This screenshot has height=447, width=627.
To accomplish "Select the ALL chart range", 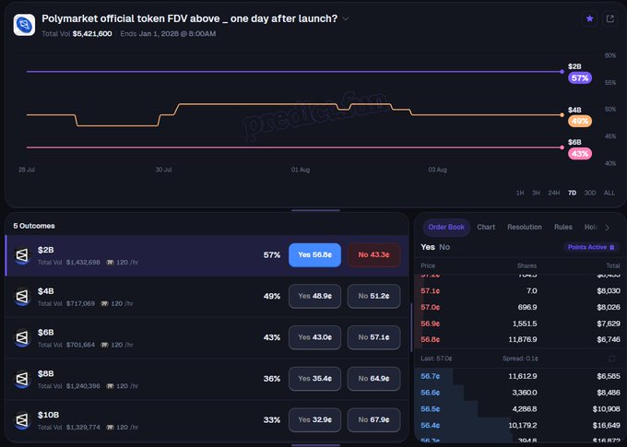I will pos(609,193).
